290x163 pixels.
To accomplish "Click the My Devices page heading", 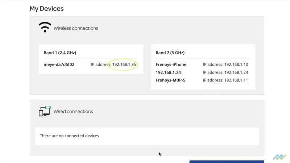I will tap(47, 9).
